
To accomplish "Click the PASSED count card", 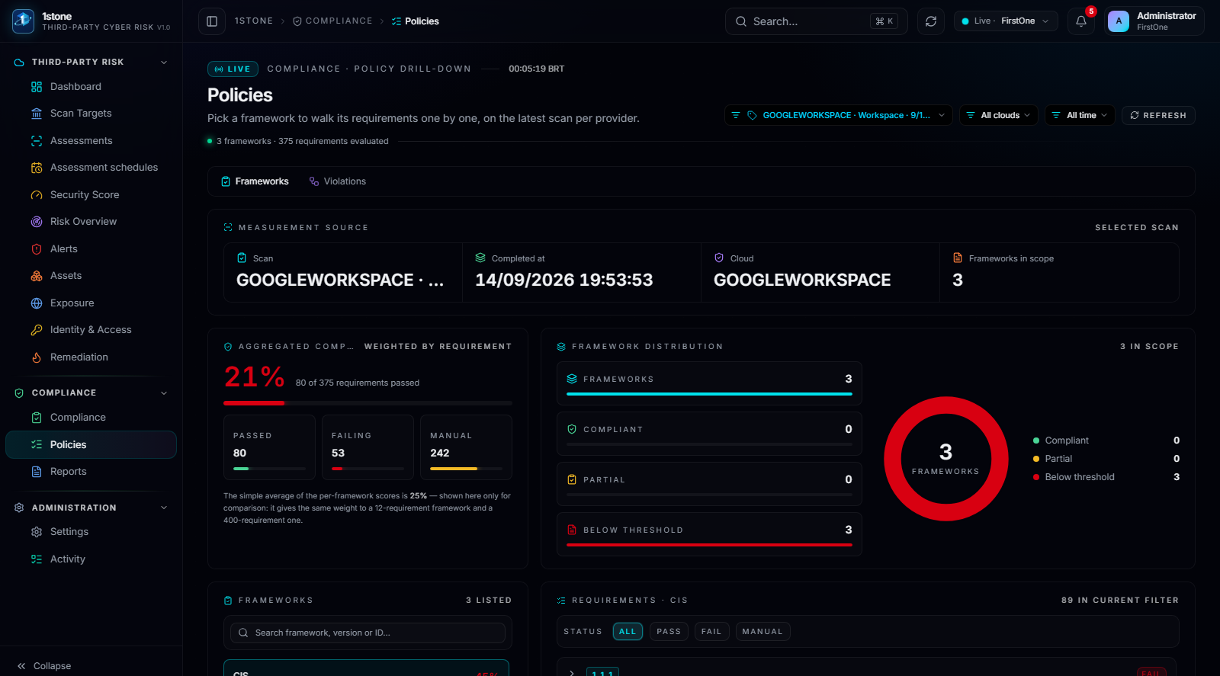I will point(269,447).
